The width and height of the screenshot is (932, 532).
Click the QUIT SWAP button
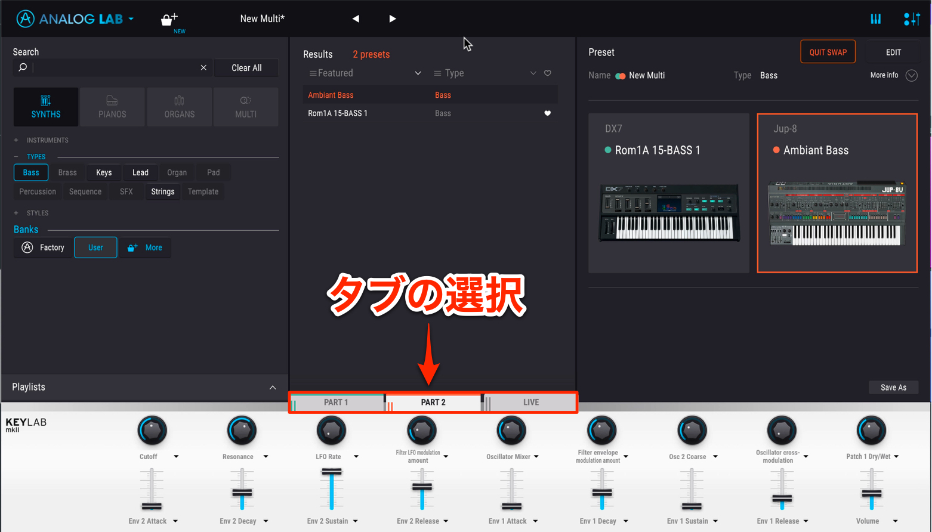(828, 52)
